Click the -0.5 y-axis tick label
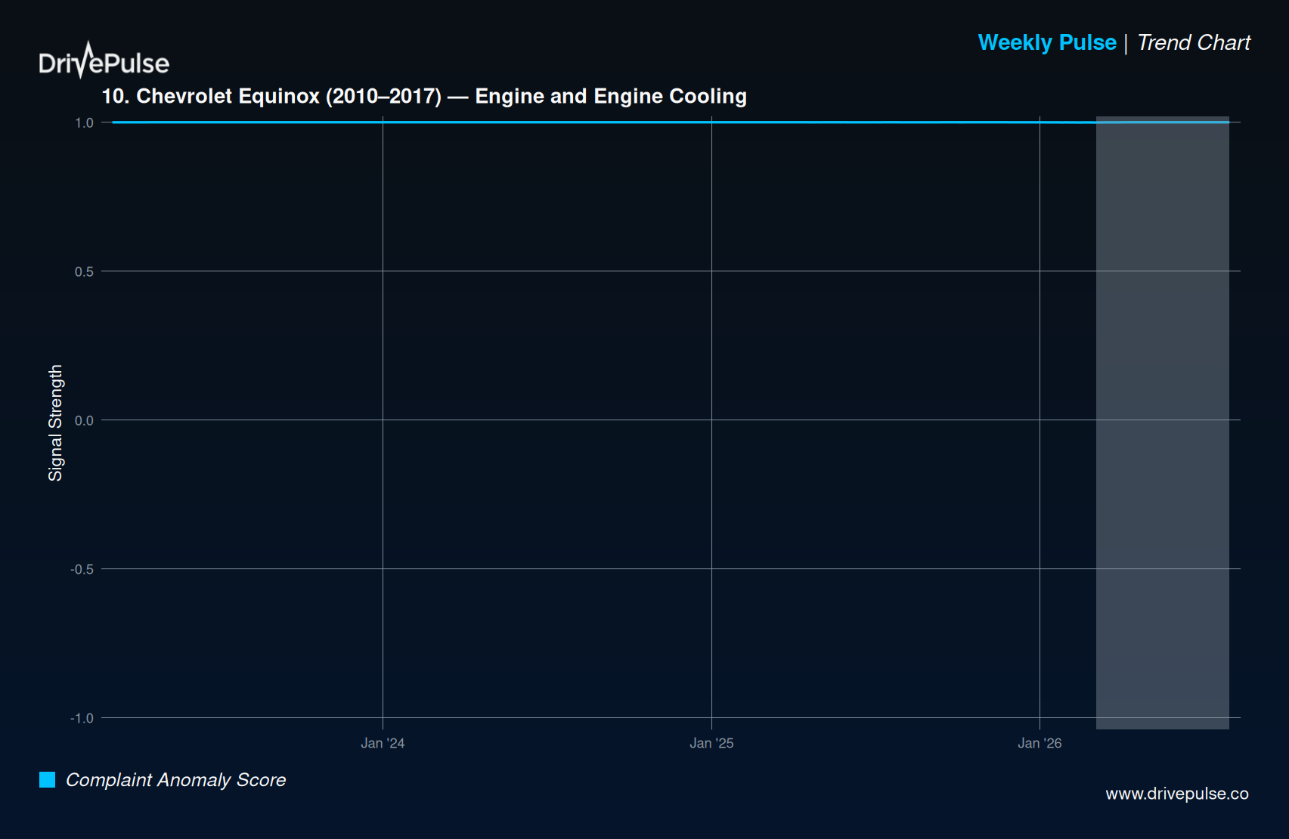This screenshot has width=1289, height=839. pos(82,569)
